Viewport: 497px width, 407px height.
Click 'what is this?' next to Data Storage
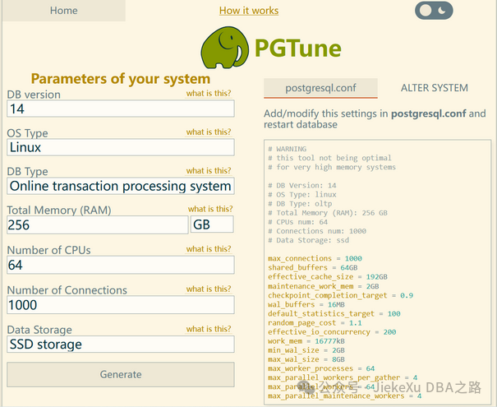pos(209,329)
